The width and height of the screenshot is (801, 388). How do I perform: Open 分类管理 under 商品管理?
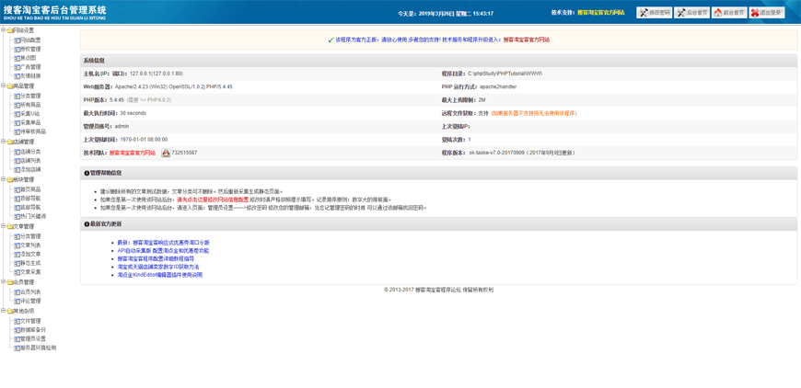(x=30, y=96)
